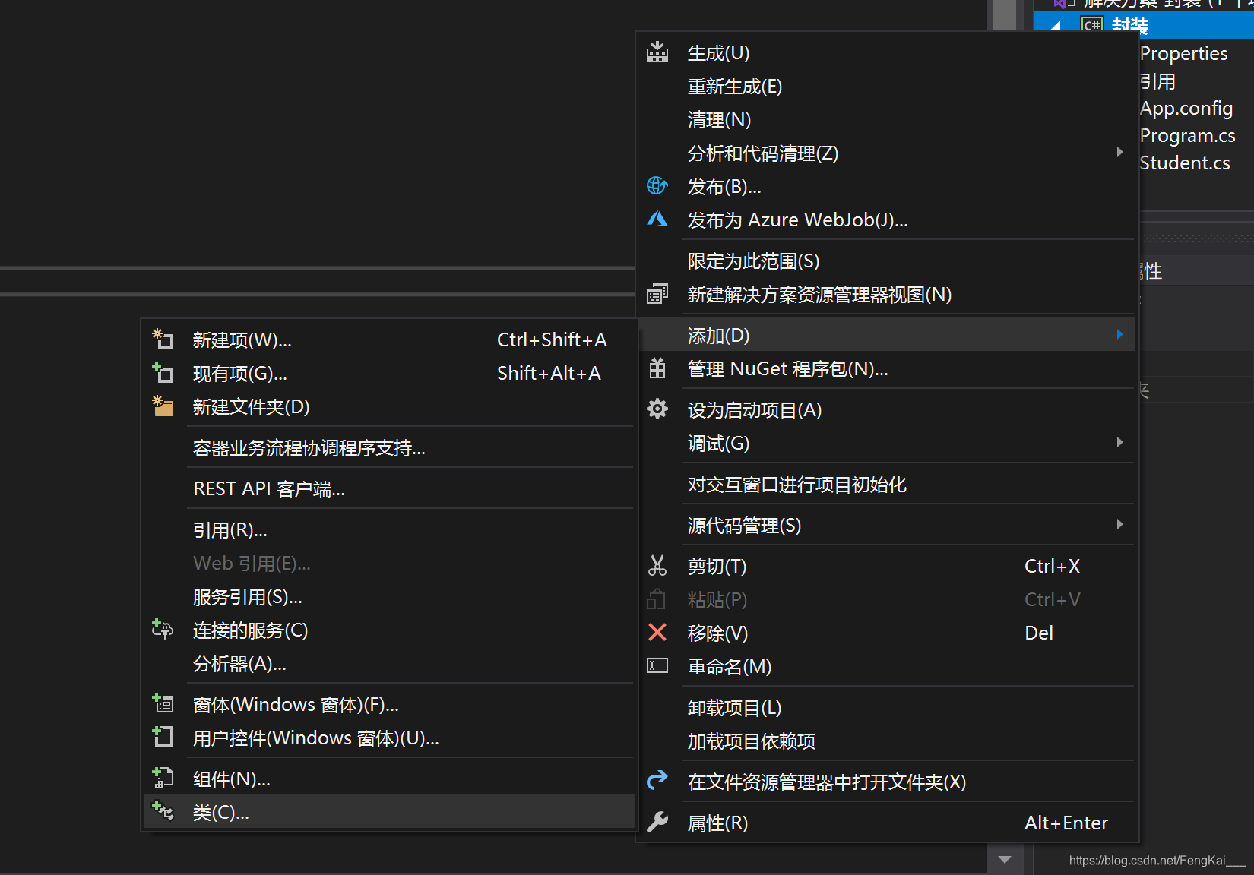Click the rename icon next to 重命名
This screenshot has width=1254, height=875.
657,666
